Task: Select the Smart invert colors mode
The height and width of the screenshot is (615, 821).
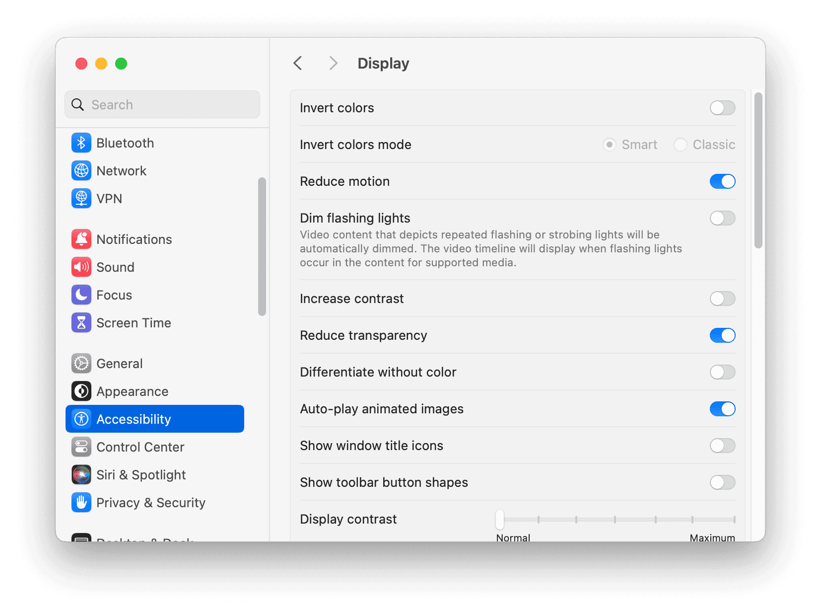Action: tap(610, 145)
